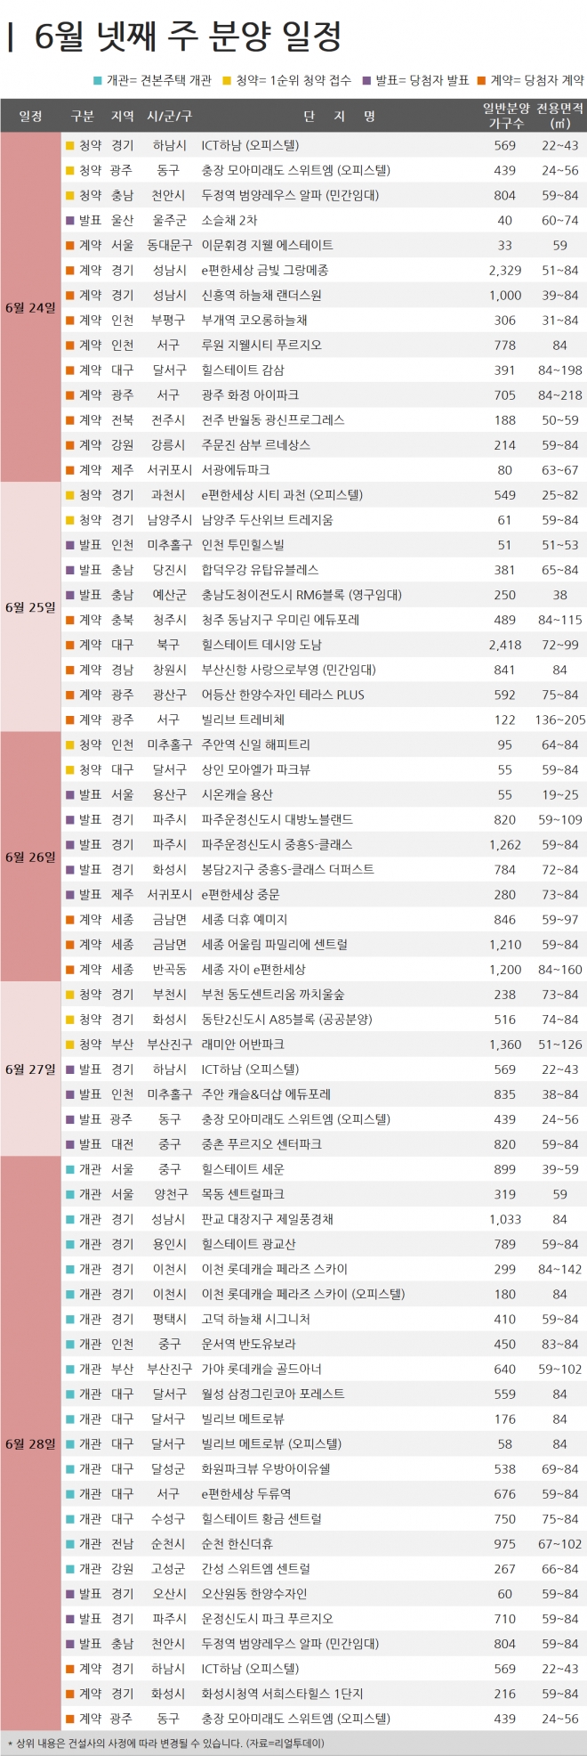
Task: Click the '일반분양 가구수' column header
Action: [x=505, y=116]
